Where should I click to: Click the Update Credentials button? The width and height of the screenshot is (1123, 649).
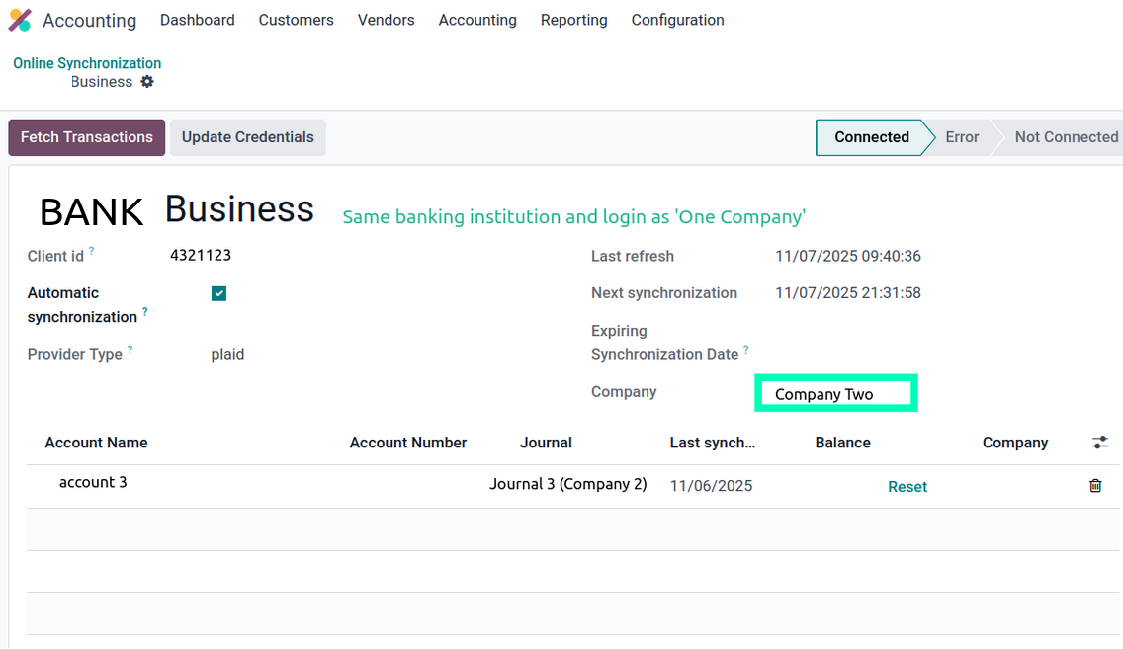point(247,137)
